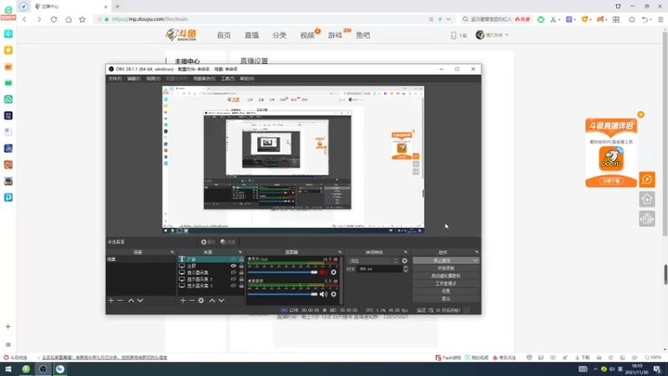Go to 直播 on the Douyu navigation
This screenshot has height=376, width=668.
point(252,35)
